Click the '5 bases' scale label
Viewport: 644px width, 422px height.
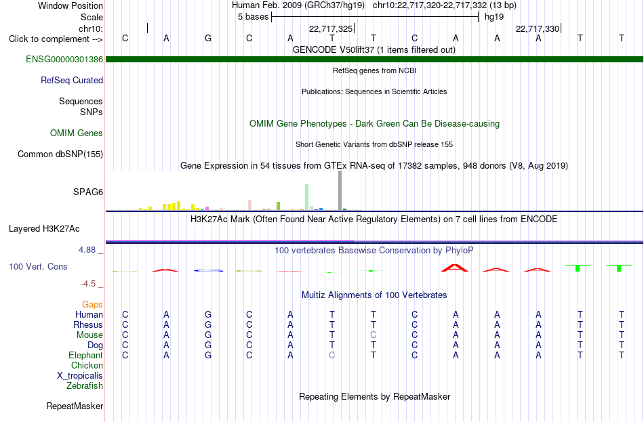(x=253, y=17)
